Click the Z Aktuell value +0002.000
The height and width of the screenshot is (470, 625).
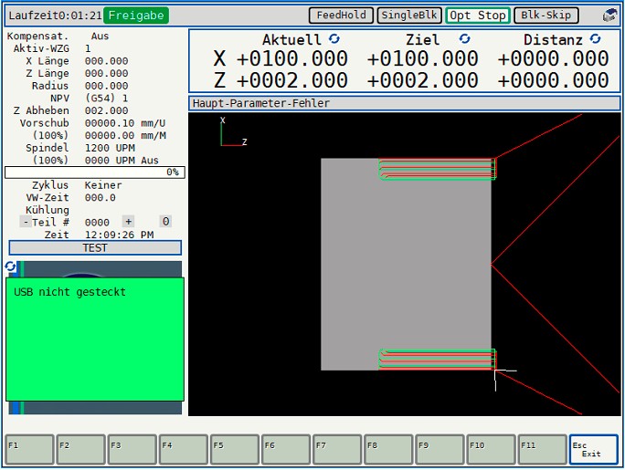pos(292,80)
